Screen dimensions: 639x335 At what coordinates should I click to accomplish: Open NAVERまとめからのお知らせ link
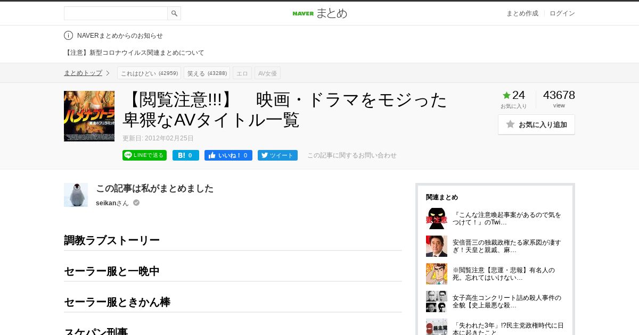point(120,36)
